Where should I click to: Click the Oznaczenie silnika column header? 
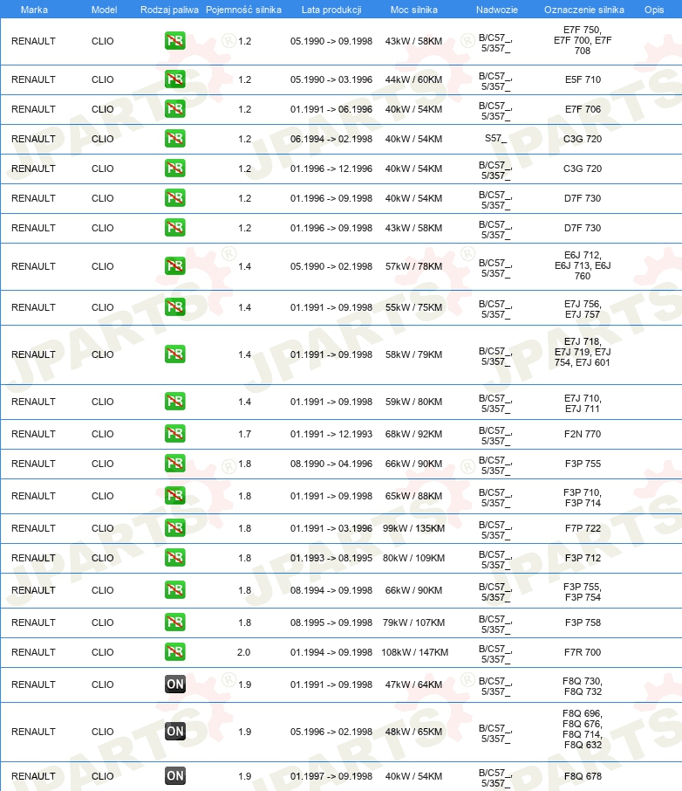(x=583, y=10)
